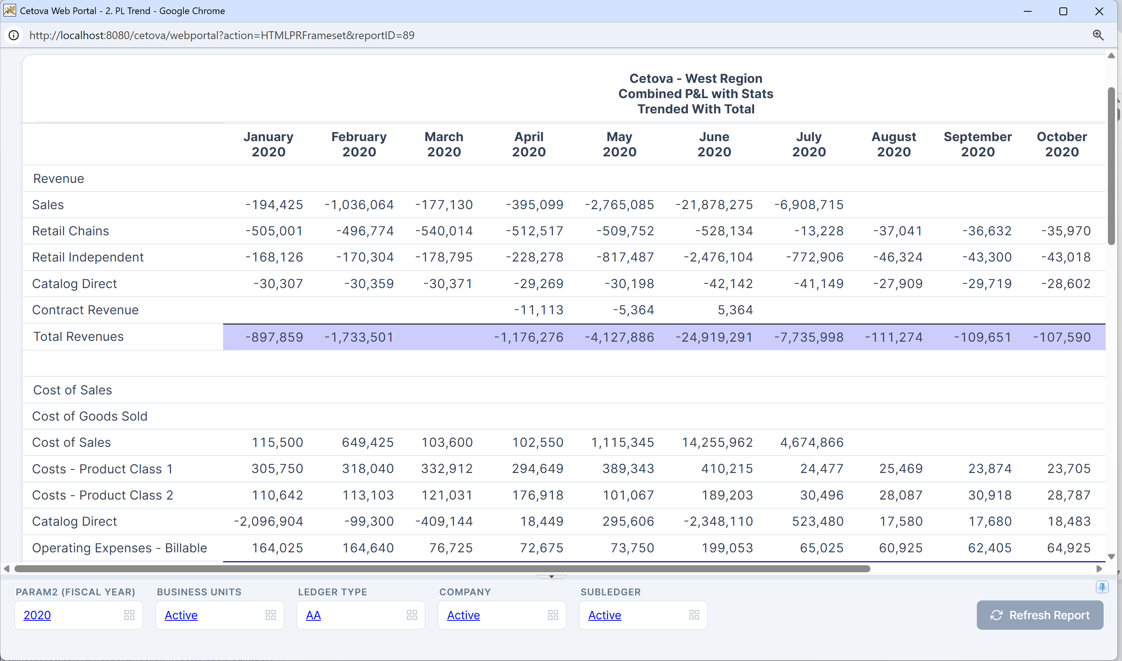
Task: Open the 2020 fiscal year dropdown
Action: coord(38,614)
